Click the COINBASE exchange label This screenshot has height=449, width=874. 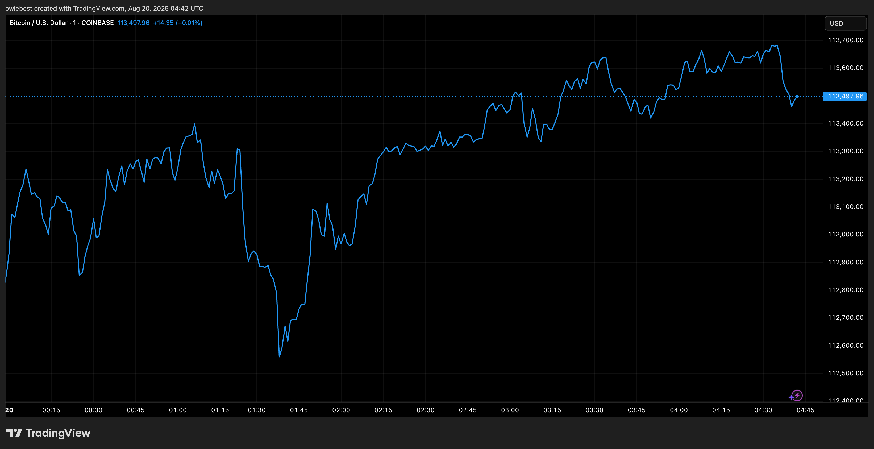click(x=97, y=23)
